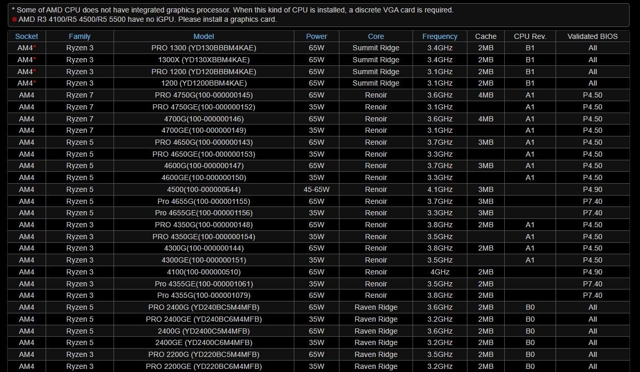Click the red symbol before the AMD R3 4100 note
The width and height of the screenshot is (640, 372).
[x=15, y=20]
